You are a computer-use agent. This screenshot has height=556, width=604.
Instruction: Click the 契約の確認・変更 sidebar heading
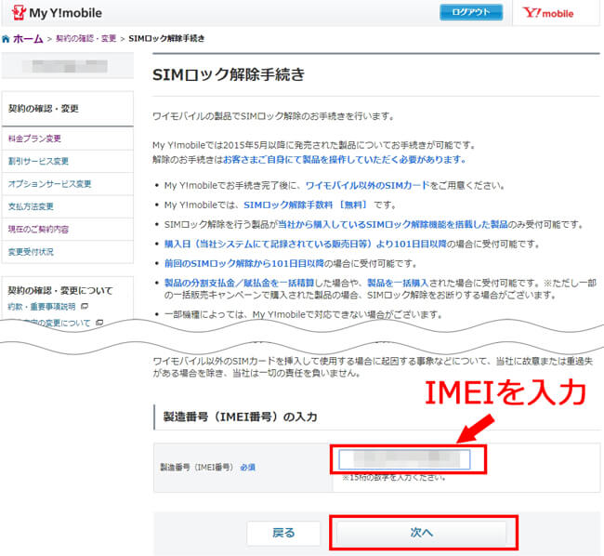coord(44,109)
